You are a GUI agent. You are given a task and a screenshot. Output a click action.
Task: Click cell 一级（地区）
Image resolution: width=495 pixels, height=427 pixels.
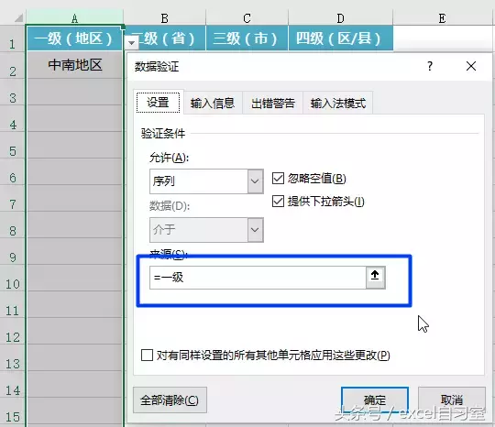point(73,38)
